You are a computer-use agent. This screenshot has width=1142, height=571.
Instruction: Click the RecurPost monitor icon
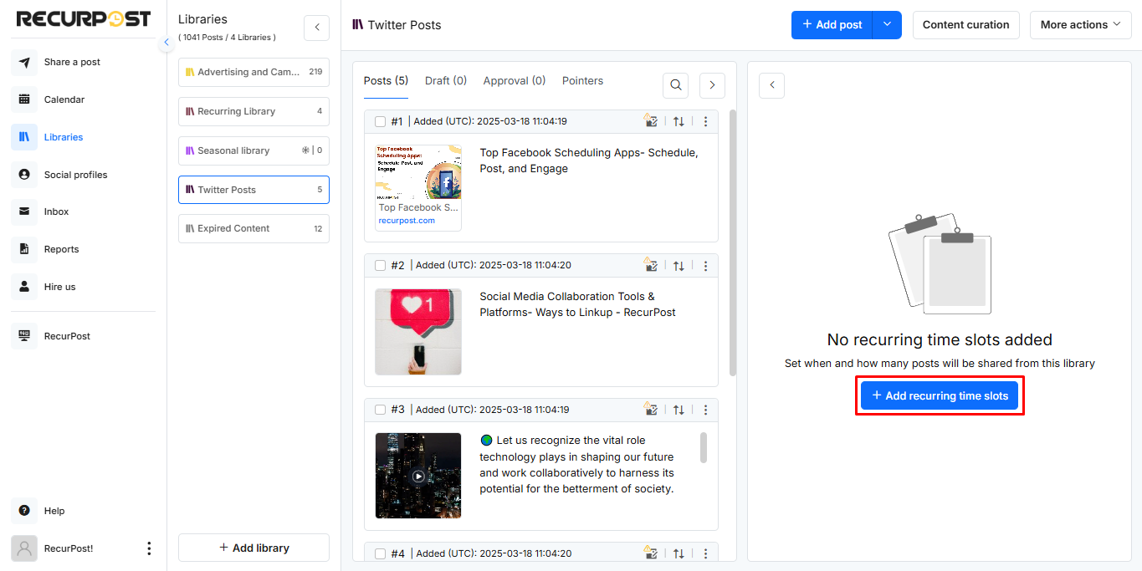click(24, 336)
